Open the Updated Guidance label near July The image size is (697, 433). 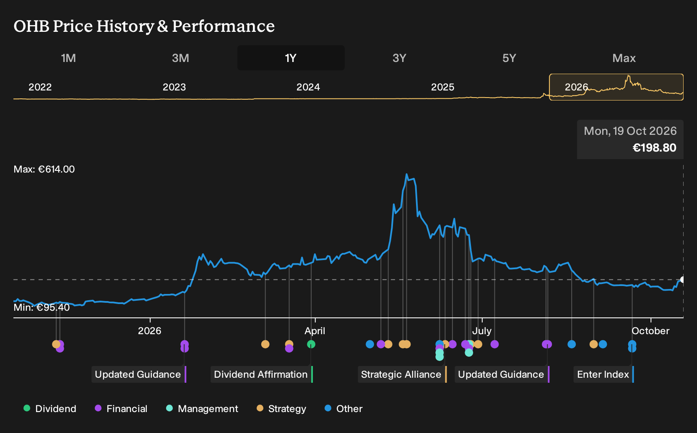click(502, 374)
